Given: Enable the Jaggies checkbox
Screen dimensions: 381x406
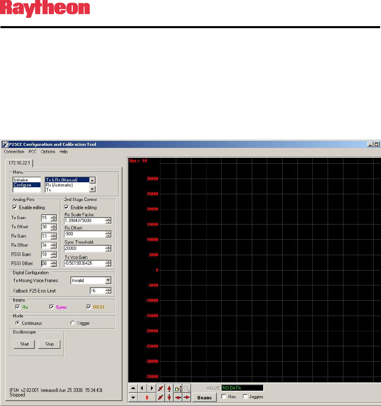Looking at the screenshot, I should [x=245, y=396].
